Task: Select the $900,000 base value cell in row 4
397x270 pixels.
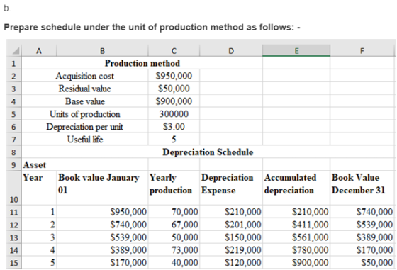Action: [x=174, y=101]
